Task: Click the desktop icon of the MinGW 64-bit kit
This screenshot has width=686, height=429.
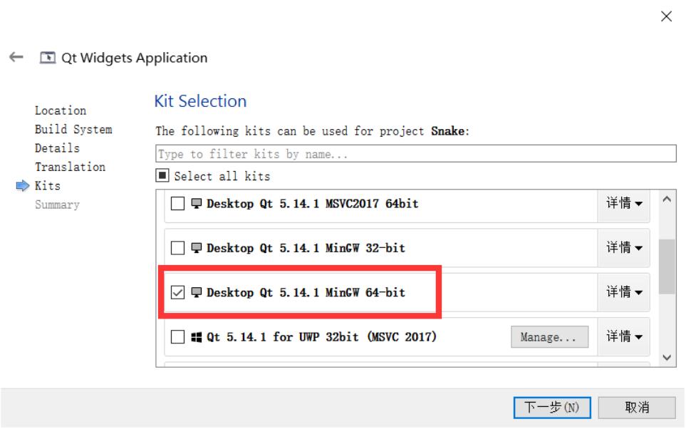Action: point(197,292)
